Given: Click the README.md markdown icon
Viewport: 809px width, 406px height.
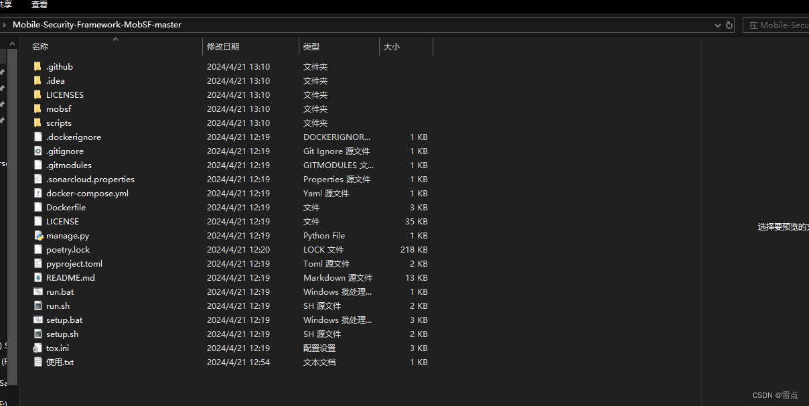Looking at the screenshot, I should [x=38, y=277].
